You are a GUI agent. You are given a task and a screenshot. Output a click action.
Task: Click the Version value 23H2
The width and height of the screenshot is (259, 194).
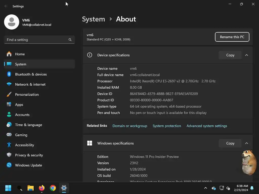(134, 163)
